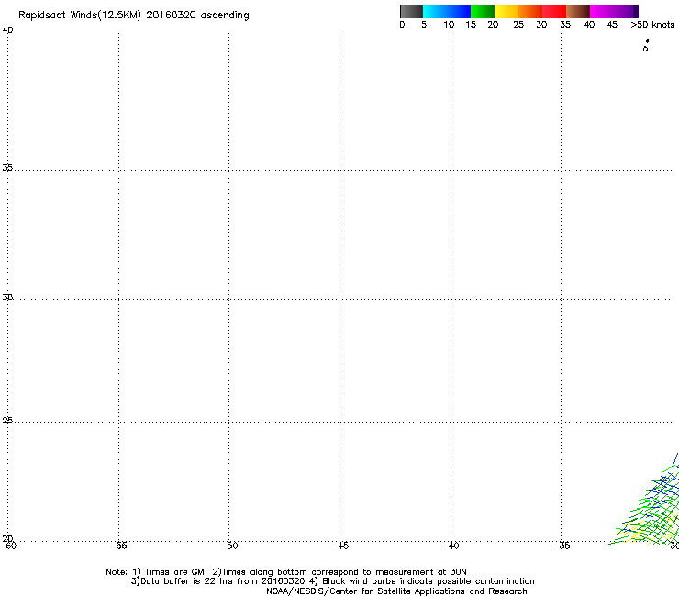The image size is (679, 597).
Task: Click the longitude label -45
Action: (339, 546)
